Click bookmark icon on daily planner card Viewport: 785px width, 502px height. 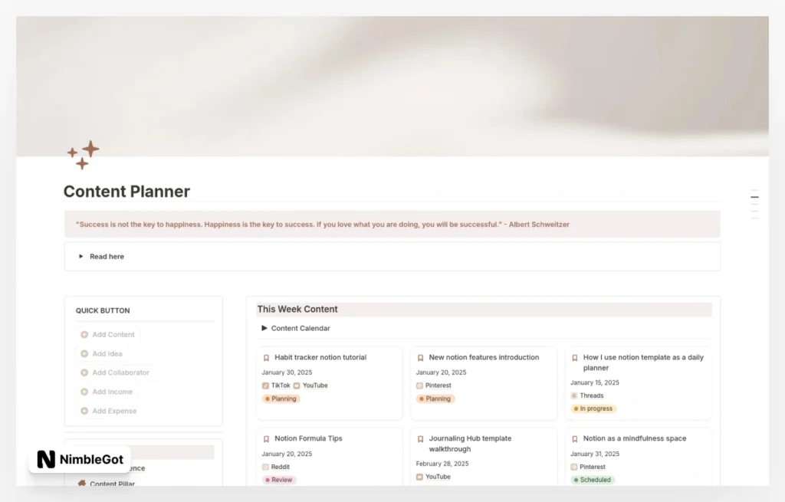[575, 358]
